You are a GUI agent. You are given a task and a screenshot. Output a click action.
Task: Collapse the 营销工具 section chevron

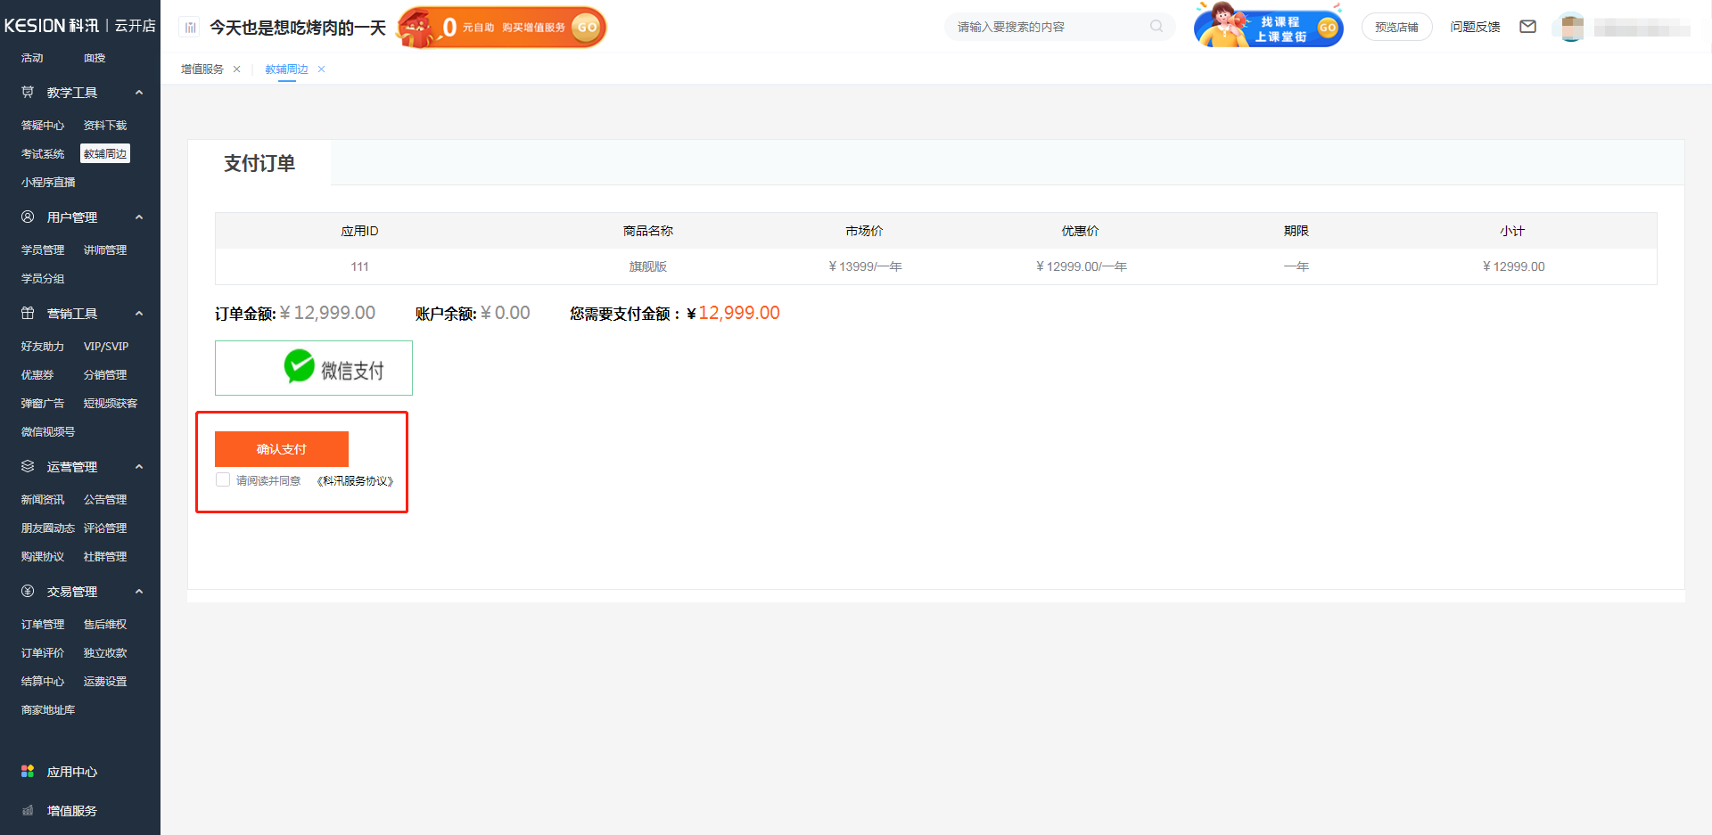139,314
